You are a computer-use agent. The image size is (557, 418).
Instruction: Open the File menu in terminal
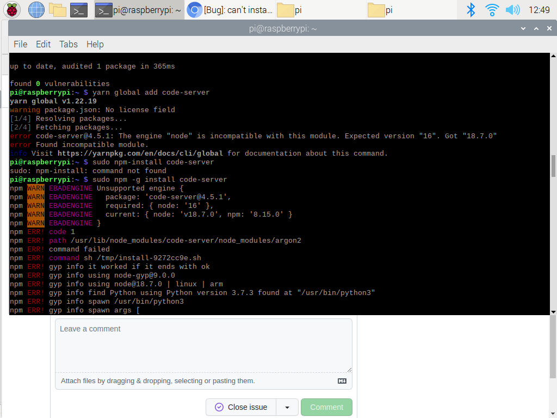[x=20, y=44]
